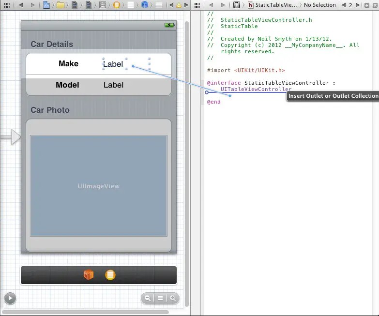379x316 pixels.
Task: Select the battery status bar icon
Action: pos(169,25)
